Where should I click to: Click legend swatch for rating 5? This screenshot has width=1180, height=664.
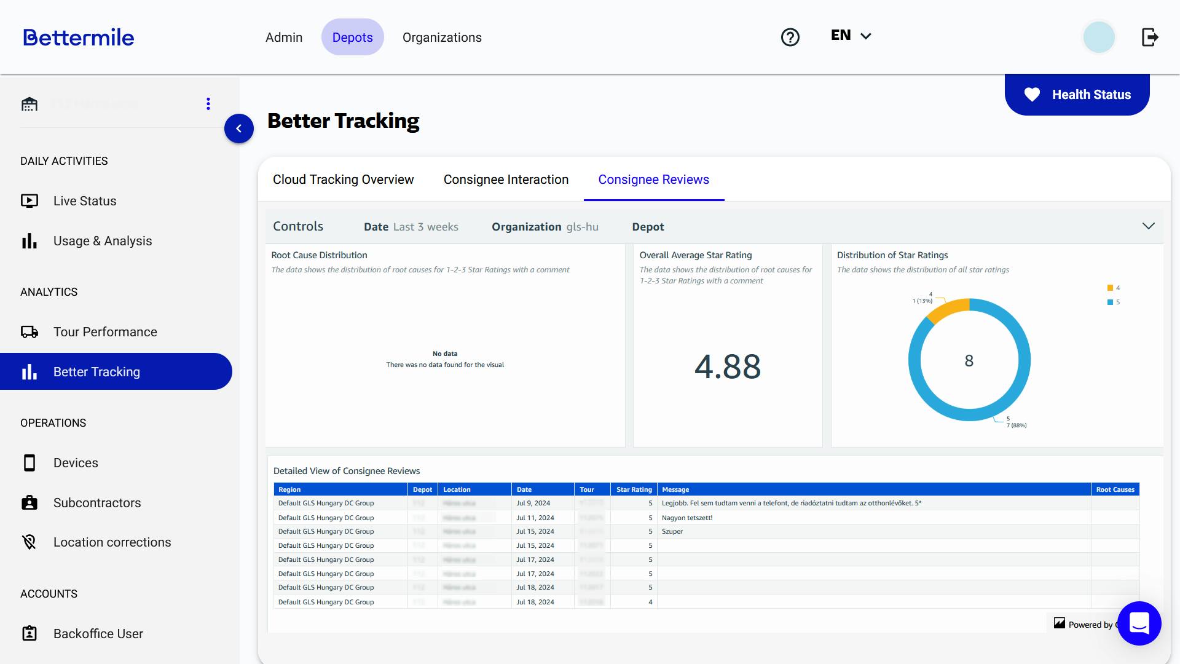pos(1110,302)
